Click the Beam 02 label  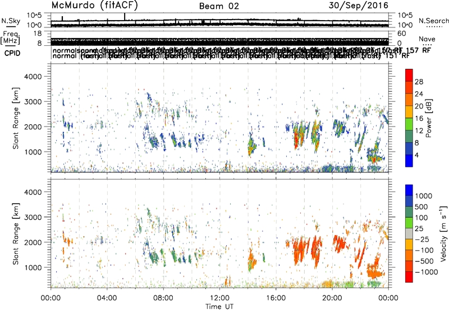coord(219,6)
